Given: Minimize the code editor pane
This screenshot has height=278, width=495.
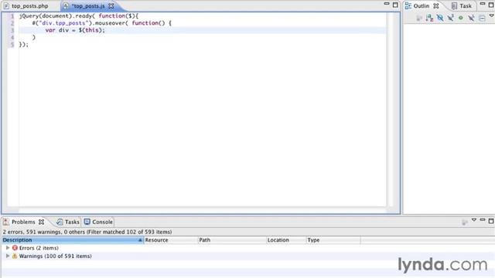Looking at the screenshot, I should (x=387, y=4).
